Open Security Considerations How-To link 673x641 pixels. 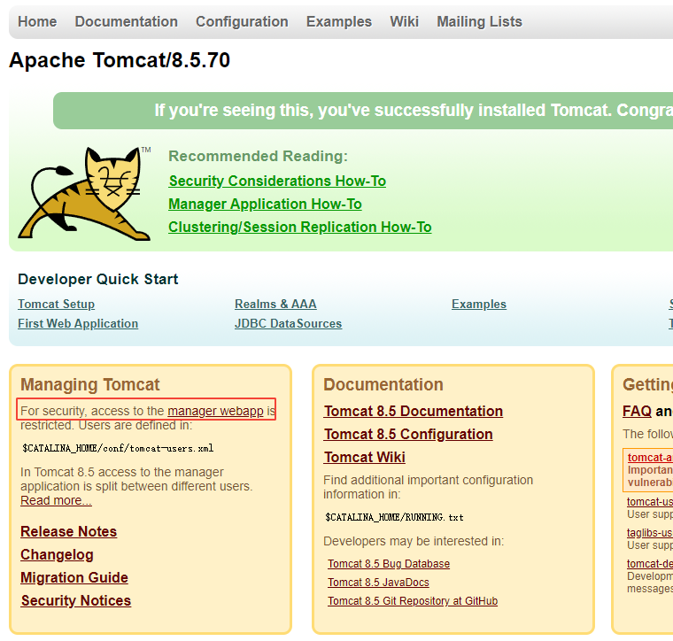click(277, 181)
